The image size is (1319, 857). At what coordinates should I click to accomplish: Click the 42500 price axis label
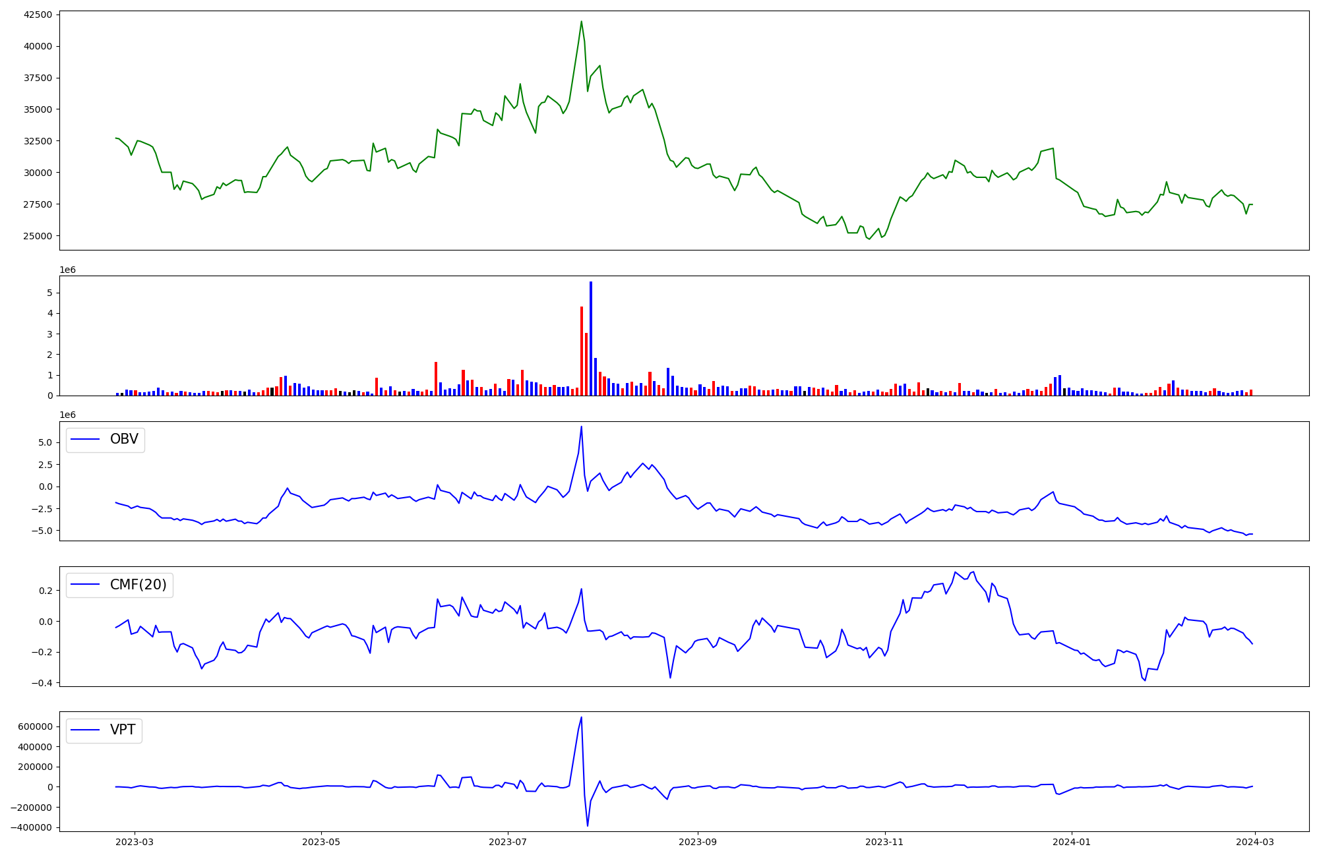click(x=38, y=15)
